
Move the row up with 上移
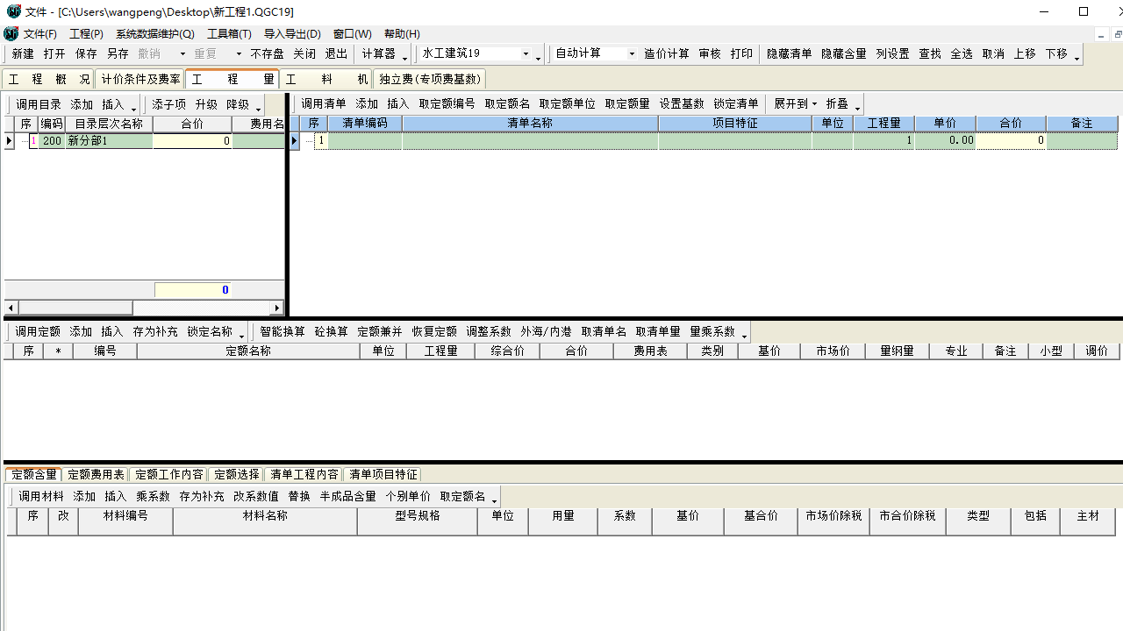[1025, 54]
